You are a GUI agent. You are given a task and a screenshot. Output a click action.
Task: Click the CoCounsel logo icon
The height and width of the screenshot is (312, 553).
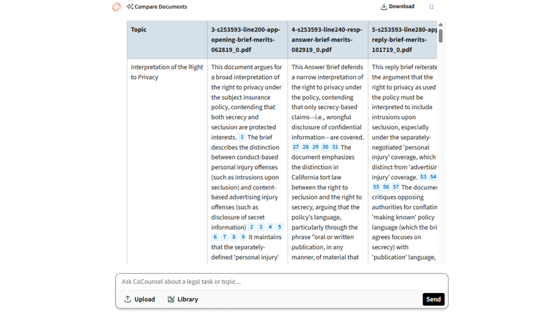(x=116, y=6)
